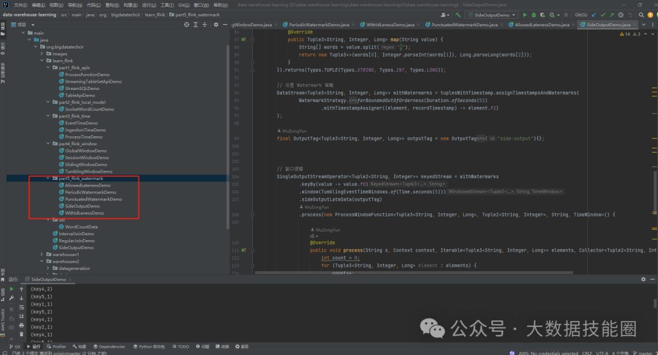Open the 代码(C) menu
This screenshot has width=658, height=355.
94,5
